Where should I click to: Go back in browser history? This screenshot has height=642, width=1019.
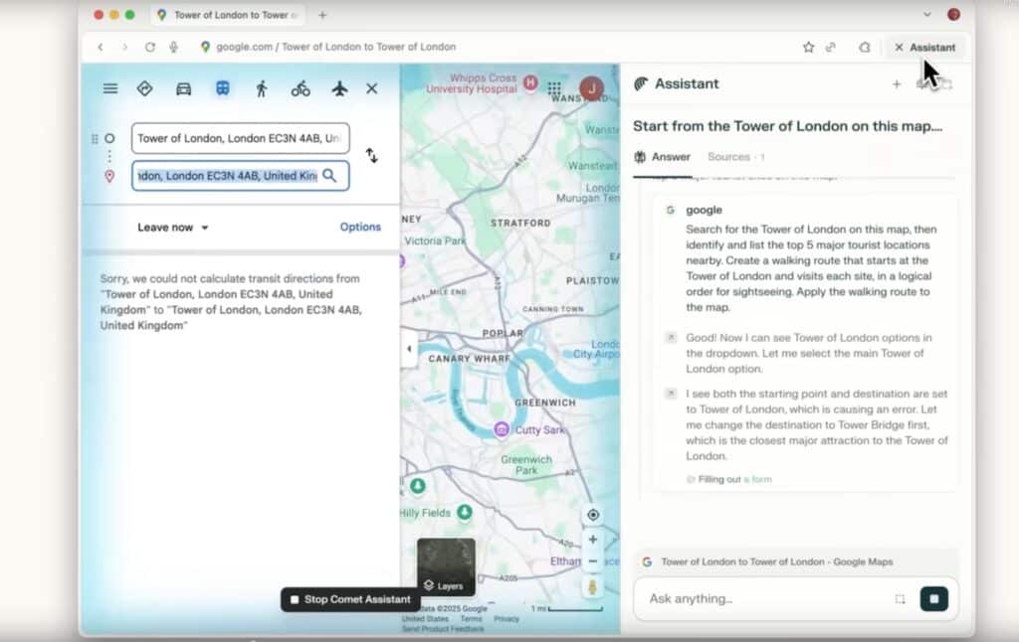(101, 47)
